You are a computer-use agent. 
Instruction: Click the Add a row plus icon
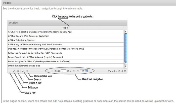[10, 71]
